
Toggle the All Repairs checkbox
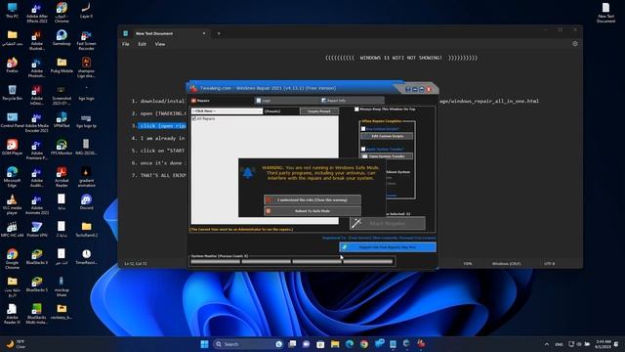(x=194, y=119)
